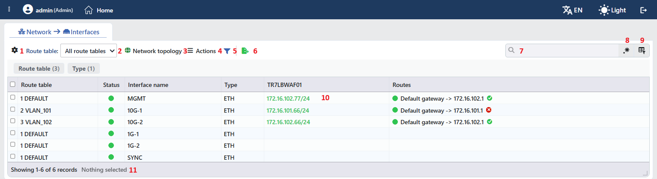The image size is (657, 179).
Task: Click IP address 172.16.101.66/24
Action: click(x=288, y=110)
